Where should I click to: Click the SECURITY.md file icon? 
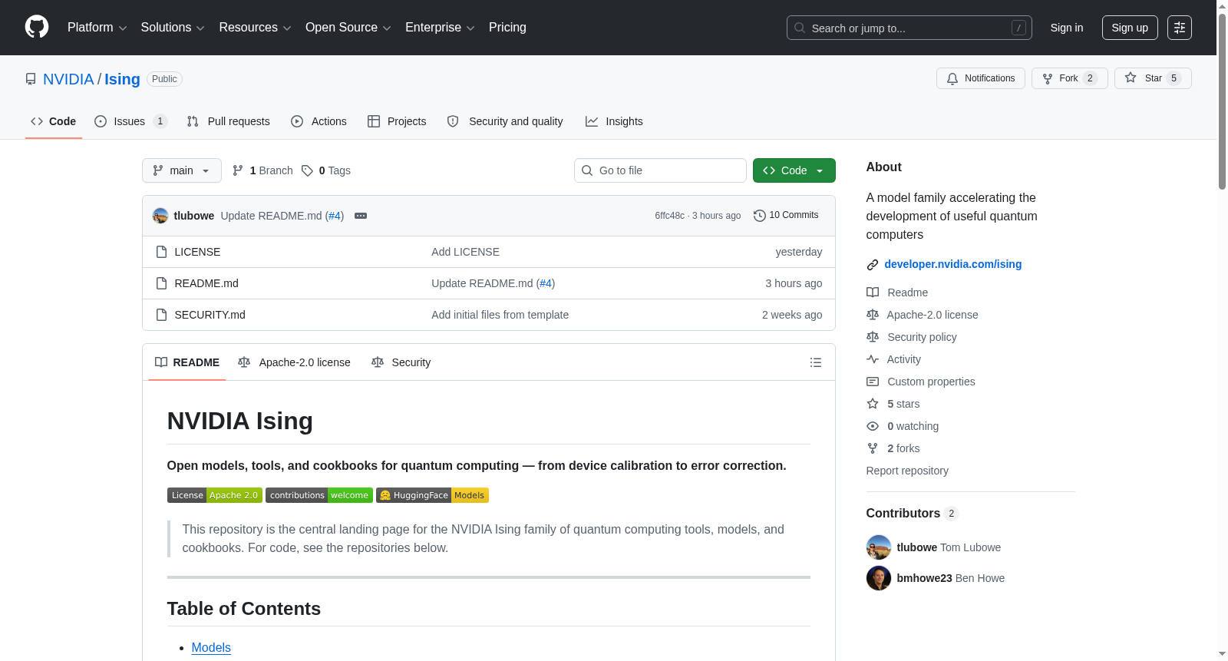point(161,315)
